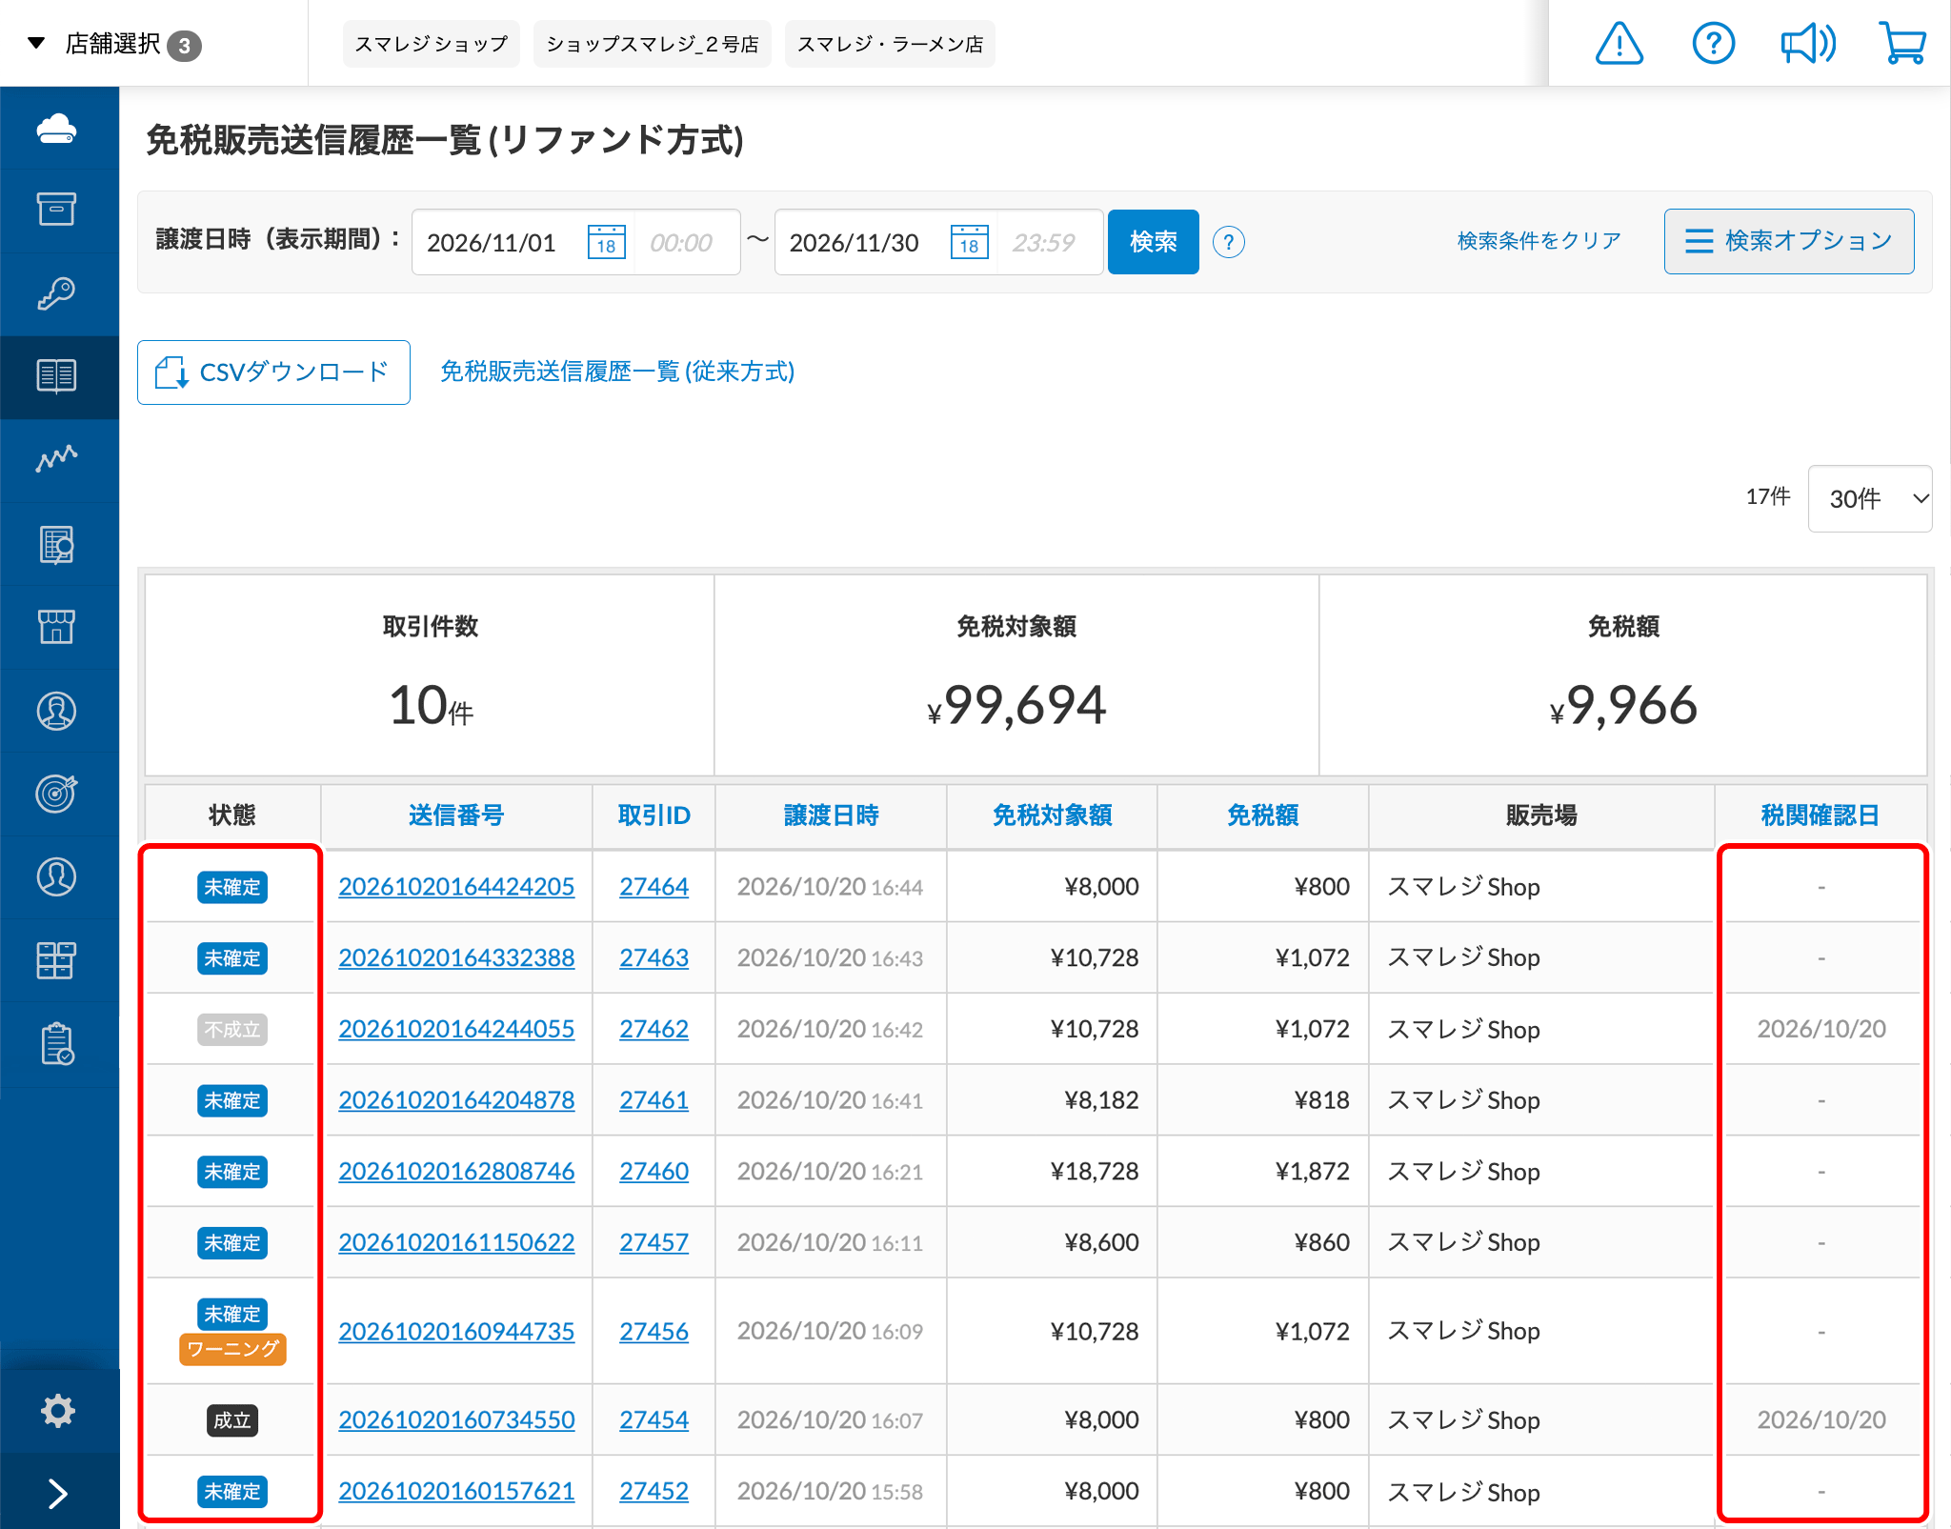Sort by 送信番号 column header

click(x=456, y=815)
